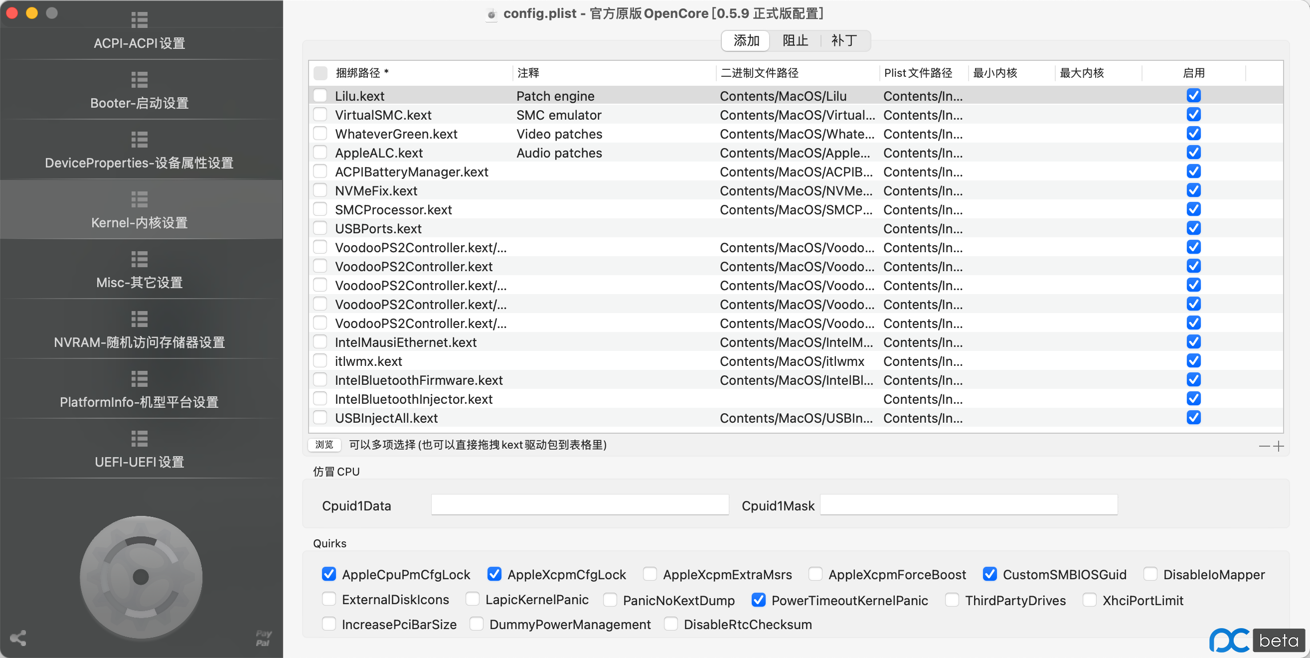Viewport: 1310px width, 658px height.
Task: Select the ACPIBatteryManager.kext row
Action: pos(796,171)
